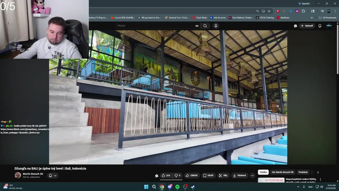339x191 pixels.
Task: Open the Martin Bezuch SK channel name link
Action: click(33, 174)
